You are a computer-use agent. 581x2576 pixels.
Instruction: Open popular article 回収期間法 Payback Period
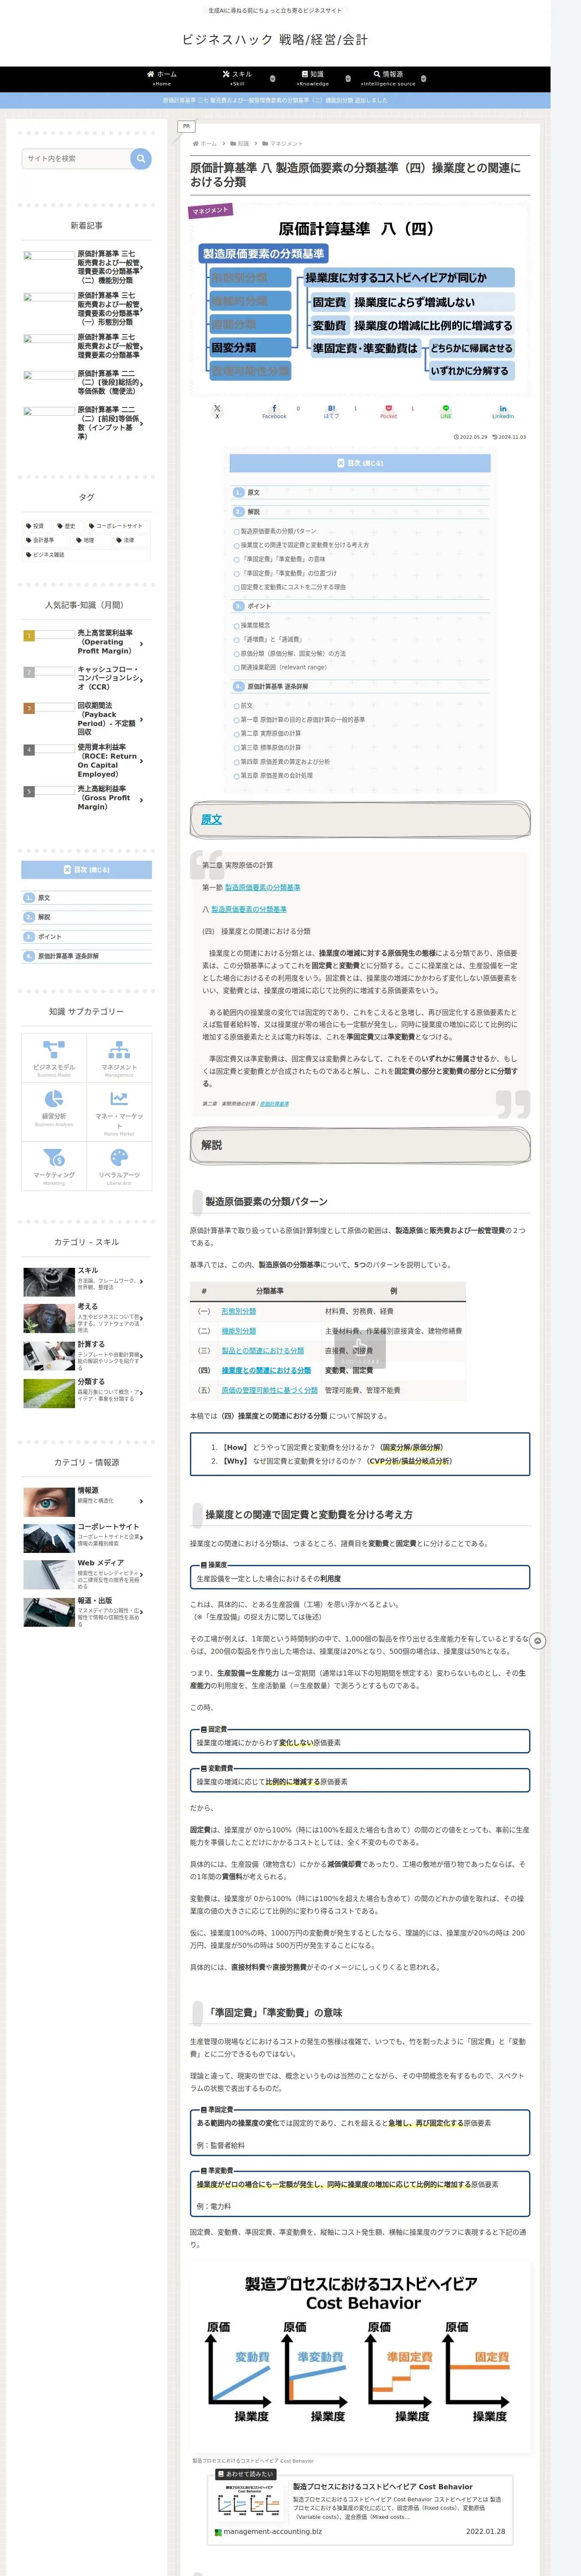coord(87,719)
